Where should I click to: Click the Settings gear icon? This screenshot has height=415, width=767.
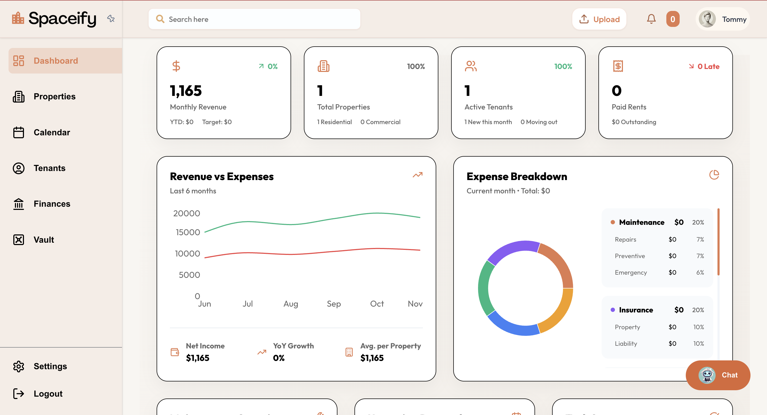(x=18, y=367)
